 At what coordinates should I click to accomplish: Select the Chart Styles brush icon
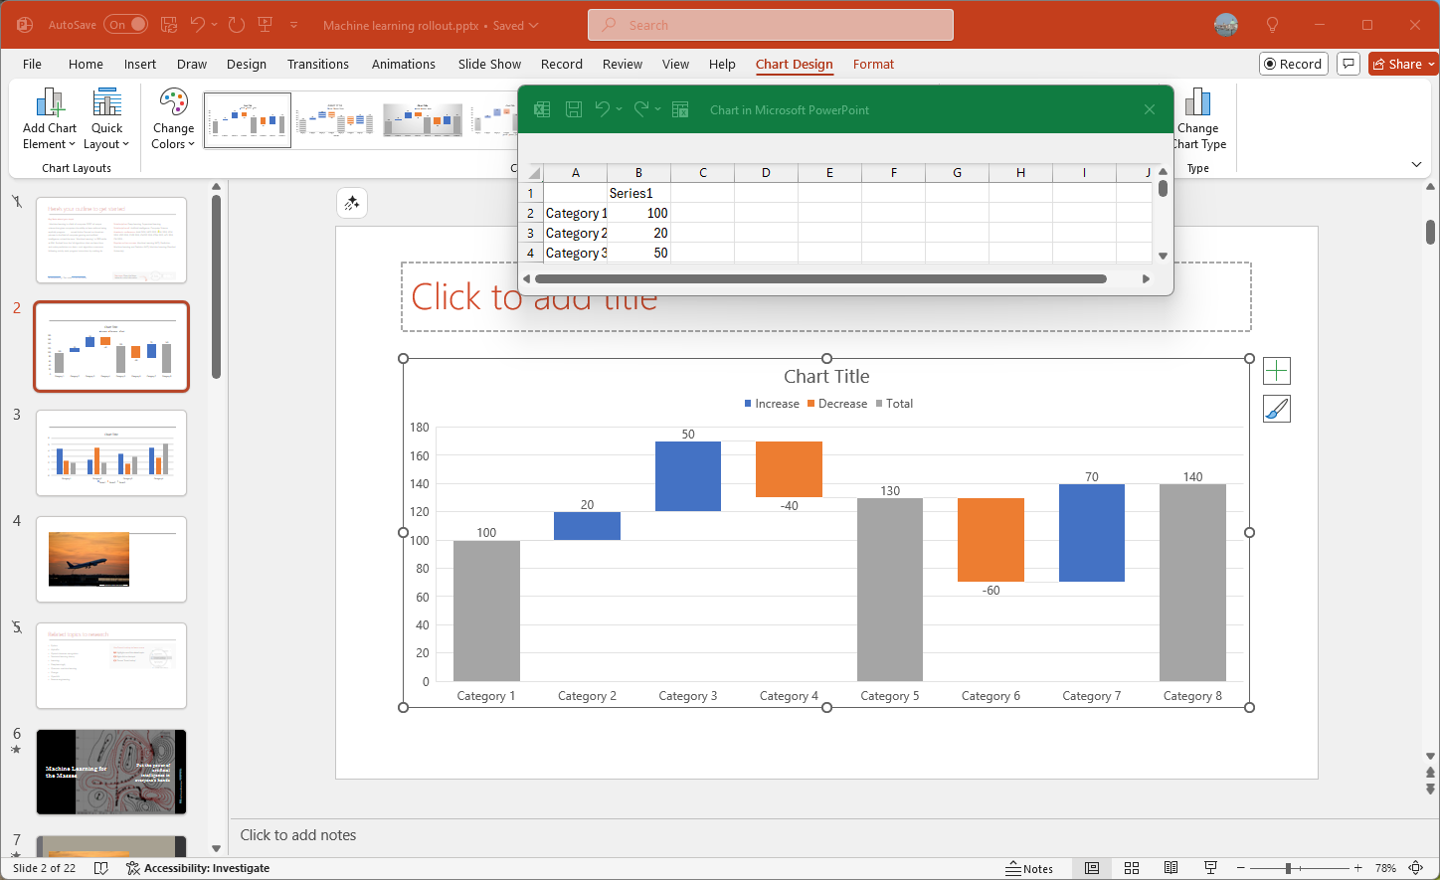point(1277,408)
